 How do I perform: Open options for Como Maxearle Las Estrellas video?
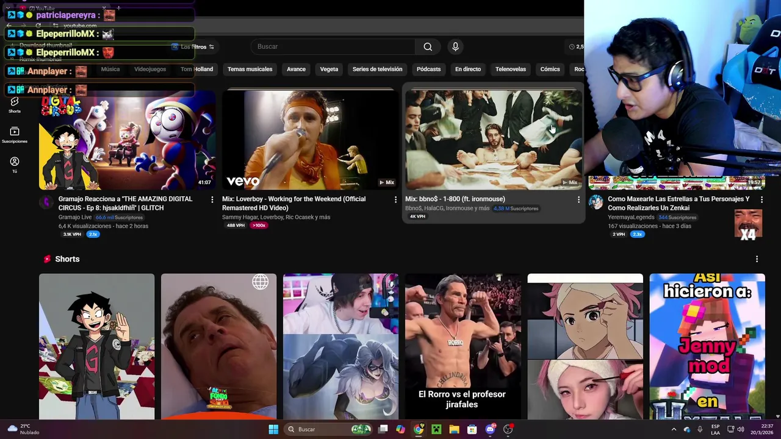pos(761,199)
